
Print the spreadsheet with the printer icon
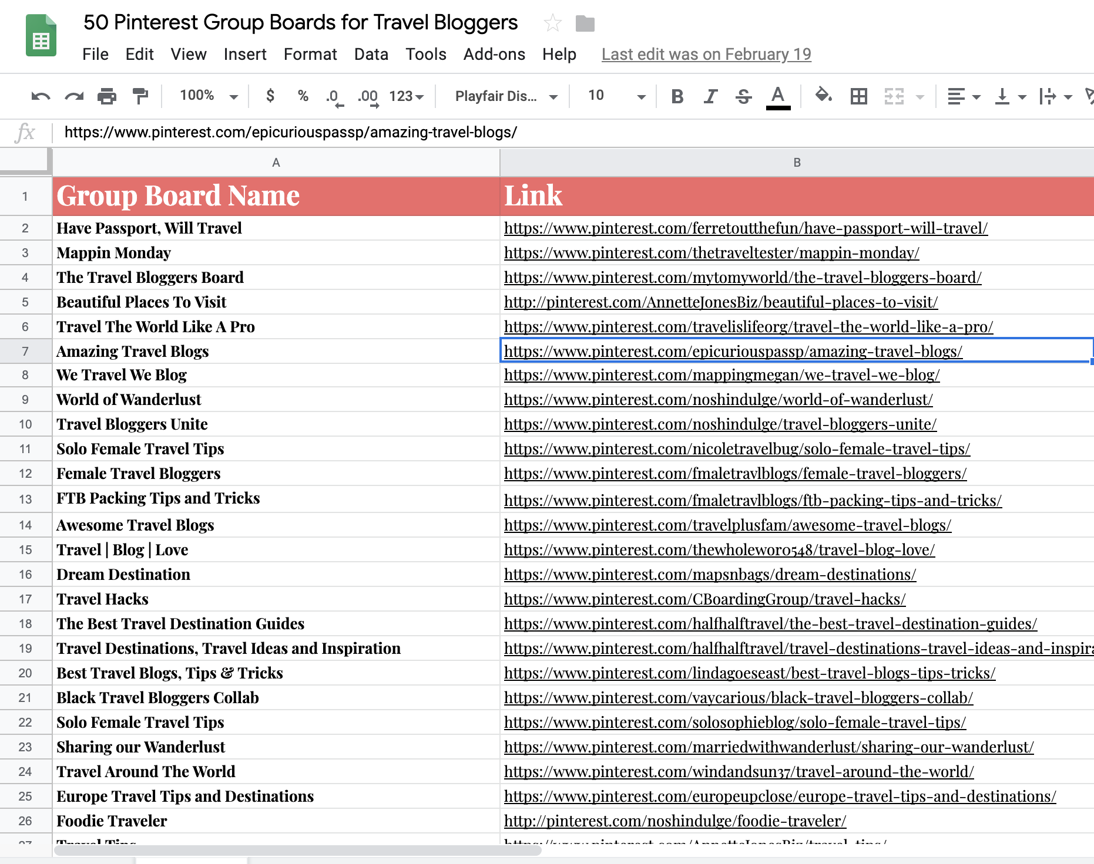point(107,96)
